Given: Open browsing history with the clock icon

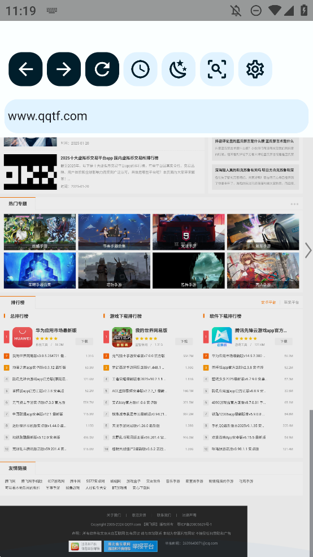Looking at the screenshot, I should [140, 69].
